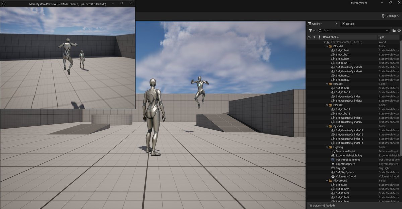The height and width of the screenshot is (209, 402).
Task: Open the Outliner filter options menu
Action: [x=312, y=30]
